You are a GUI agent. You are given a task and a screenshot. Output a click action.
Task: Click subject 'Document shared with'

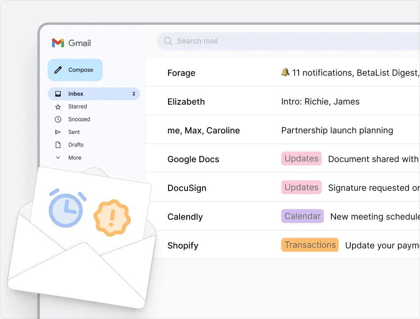tap(373, 159)
